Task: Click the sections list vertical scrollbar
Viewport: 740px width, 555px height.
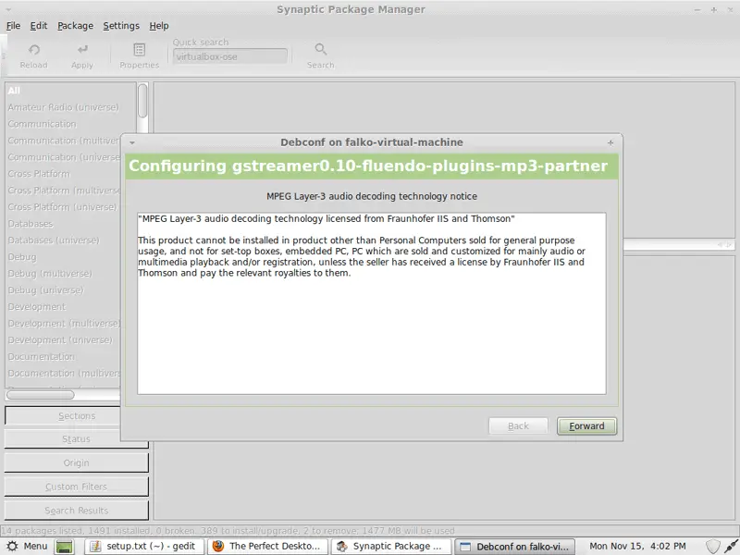Action: click(142, 101)
